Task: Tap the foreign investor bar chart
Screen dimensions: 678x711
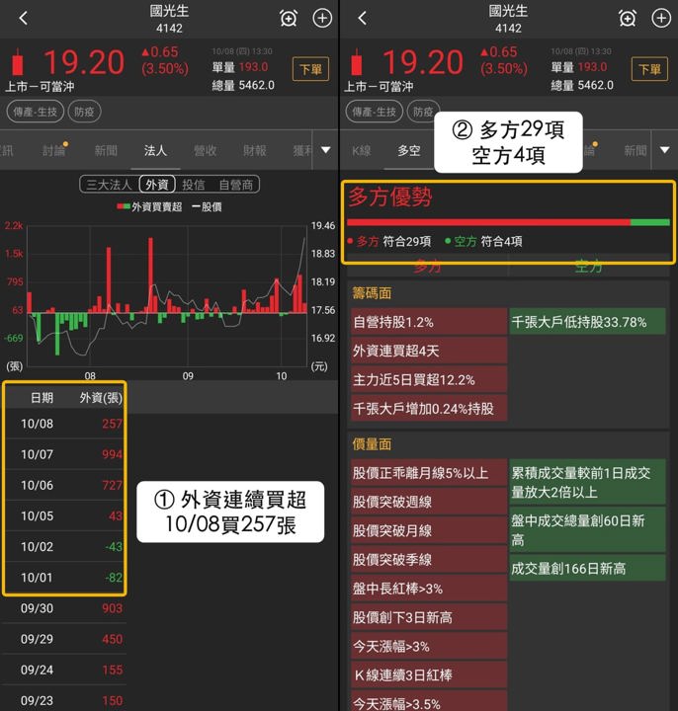Action: (x=167, y=295)
